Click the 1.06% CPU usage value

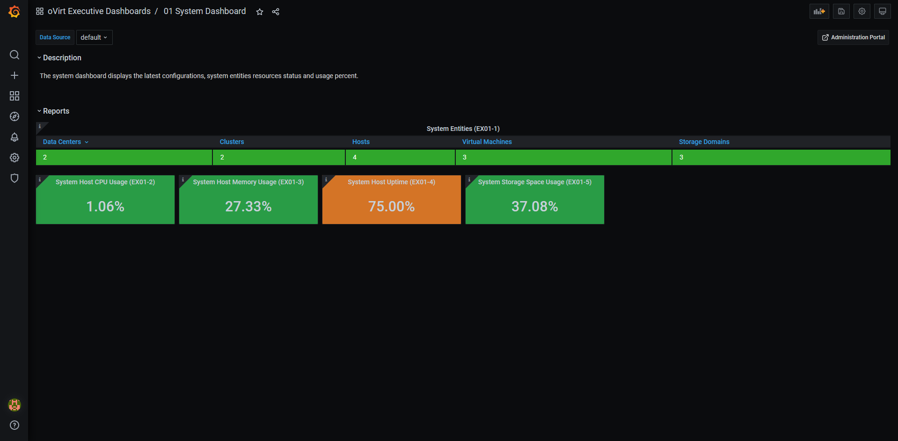pos(105,206)
